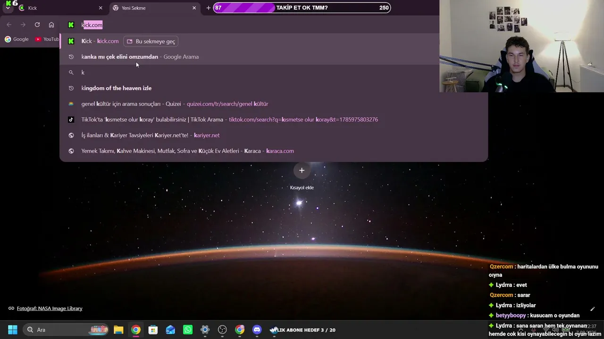
Task: Click the globe icon beside the Kariyer.net suggestion
Action: coord(71,135)
